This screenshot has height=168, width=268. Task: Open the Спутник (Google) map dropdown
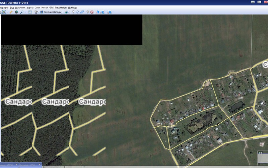click(x=51, y=12)
